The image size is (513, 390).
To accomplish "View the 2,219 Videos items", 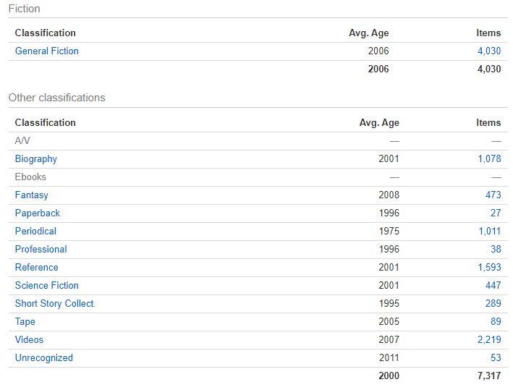I will point(488,340).
